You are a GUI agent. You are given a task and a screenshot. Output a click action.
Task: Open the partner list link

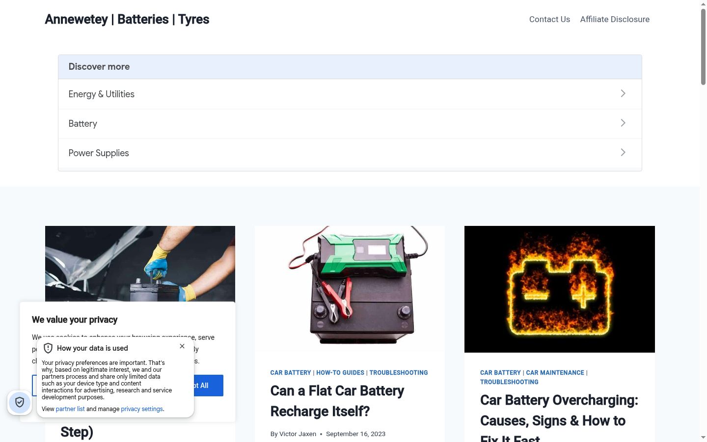tap(70, 409)
